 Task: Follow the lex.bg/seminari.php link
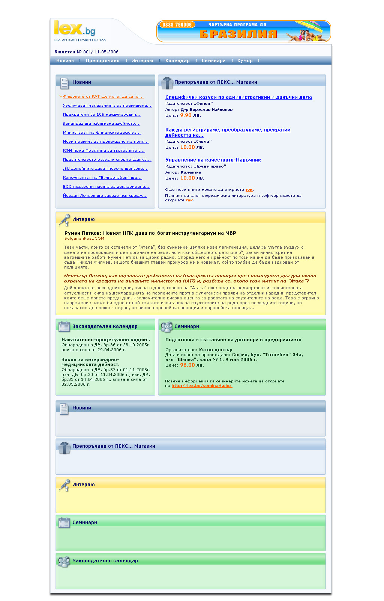(201, 386)
